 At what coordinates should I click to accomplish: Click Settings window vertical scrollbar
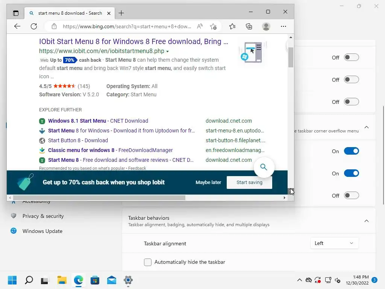[x=383, y=155]
